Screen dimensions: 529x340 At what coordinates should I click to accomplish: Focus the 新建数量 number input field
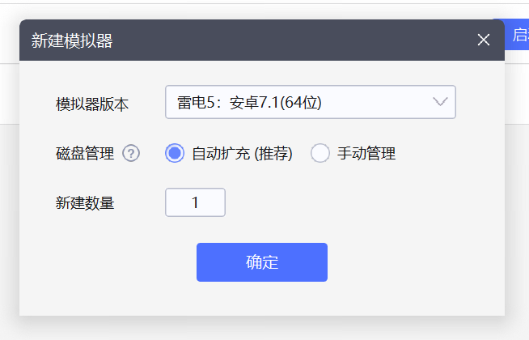(x=195, y=202)
